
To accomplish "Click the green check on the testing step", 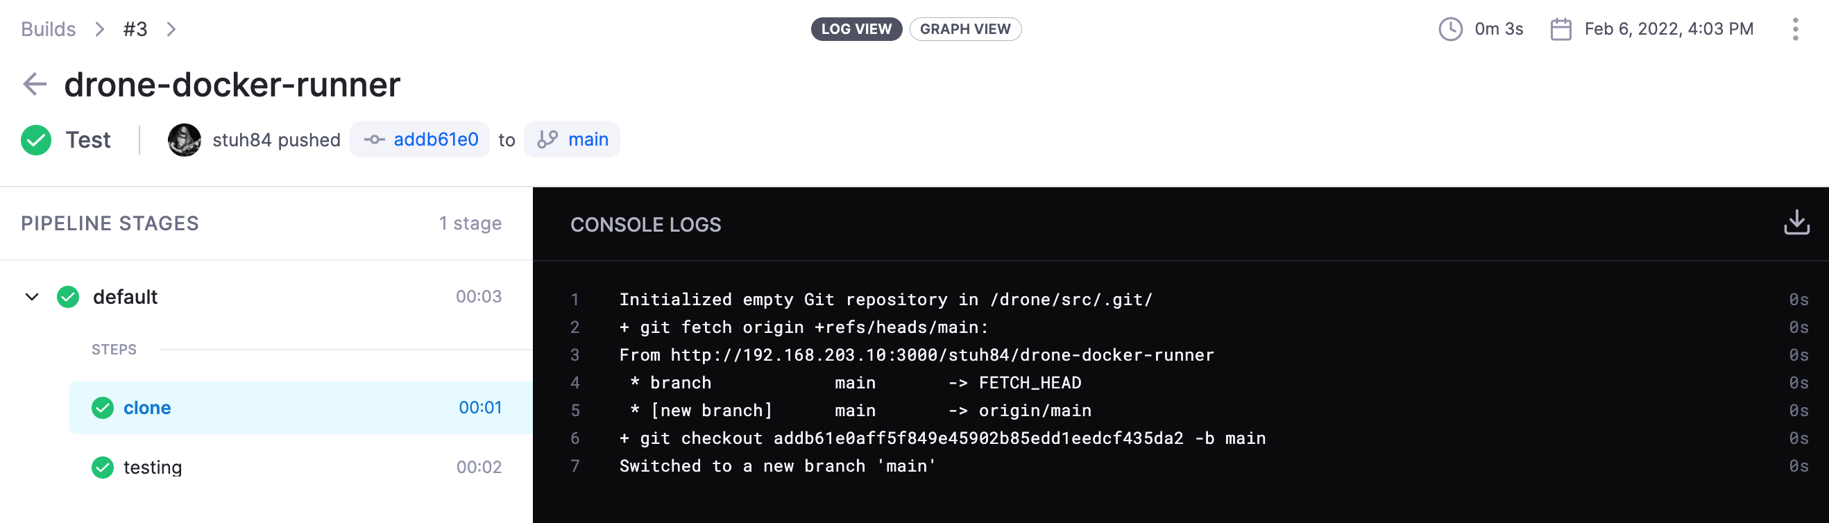I will (x=102, y=468).
